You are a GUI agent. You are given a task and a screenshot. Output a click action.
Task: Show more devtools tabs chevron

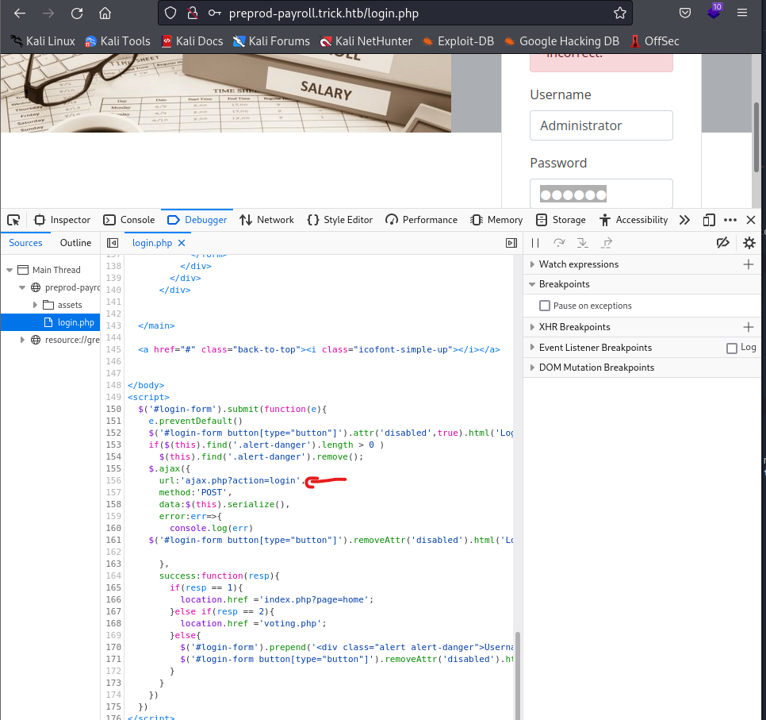[x=684, y=220]
